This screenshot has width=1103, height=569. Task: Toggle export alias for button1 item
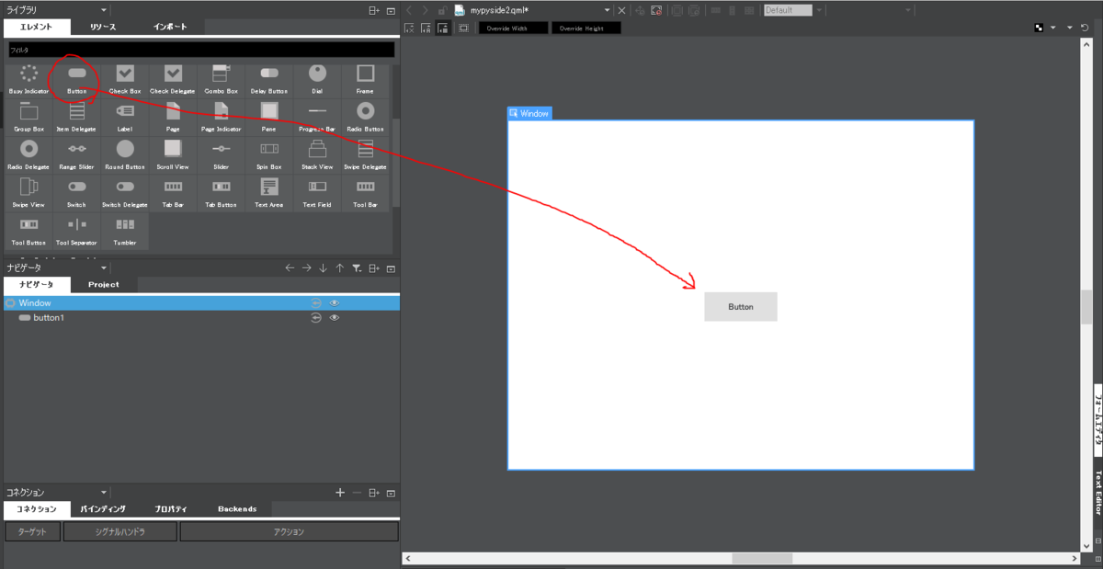[x=316, y=317]
